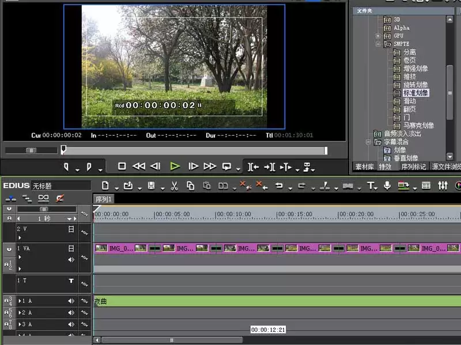Image resolution: width=461 pixels, height=345 pixels.
Task: Select the scissors cut tool
Action: (x=175, y=186)
